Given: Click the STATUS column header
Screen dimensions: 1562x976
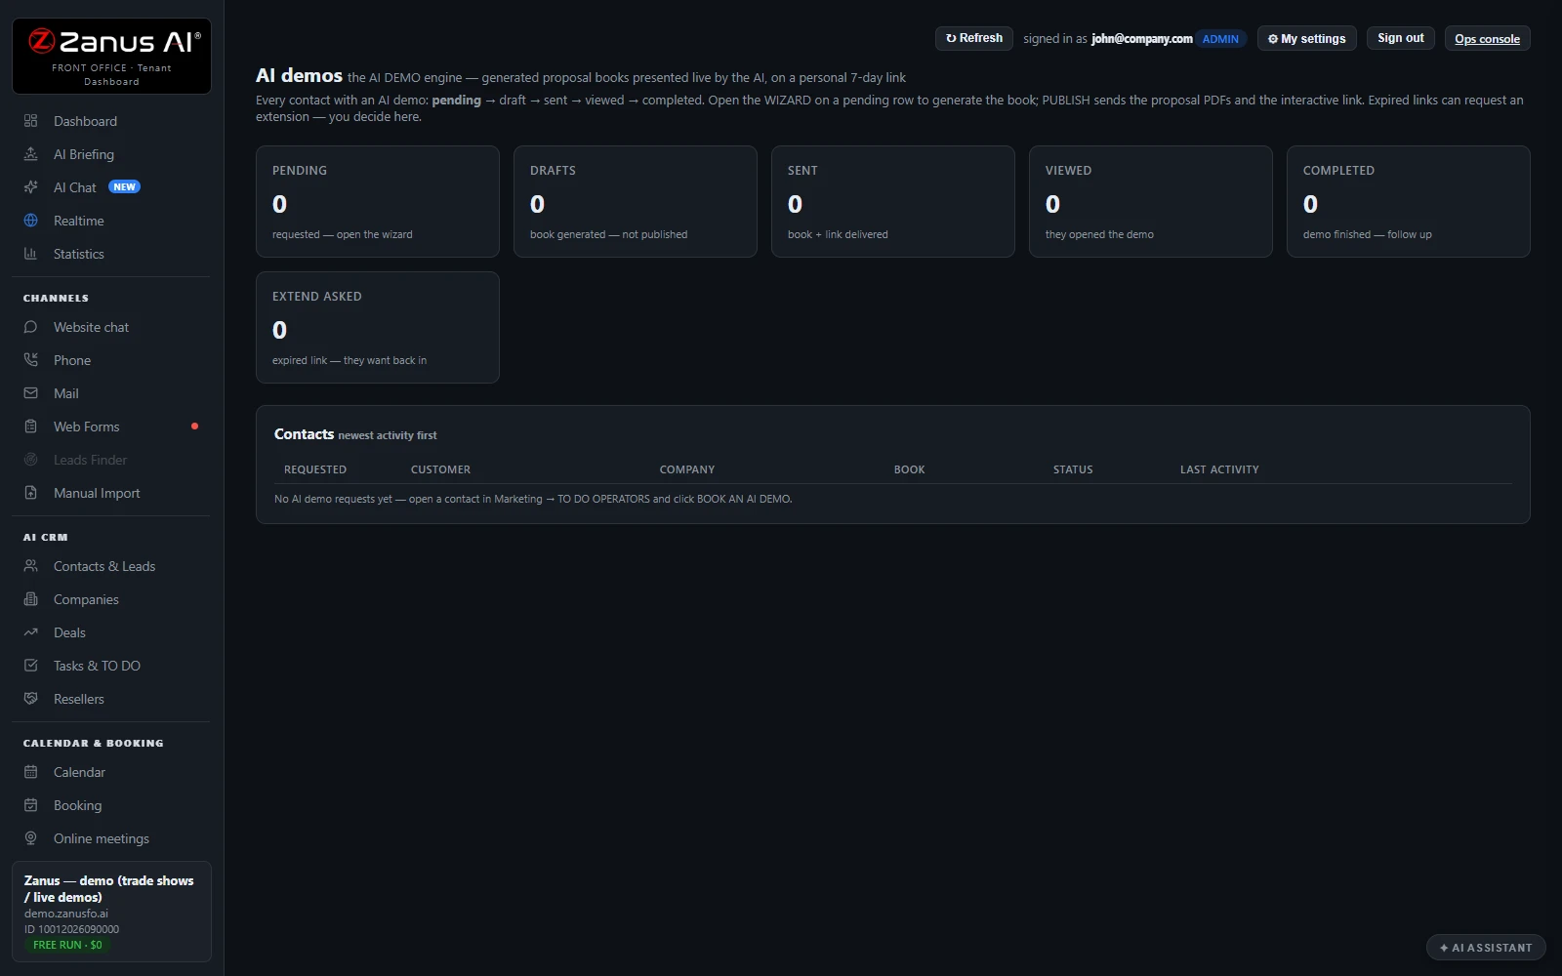Looking at the screenshot, I should click(x=1073, y=469).
